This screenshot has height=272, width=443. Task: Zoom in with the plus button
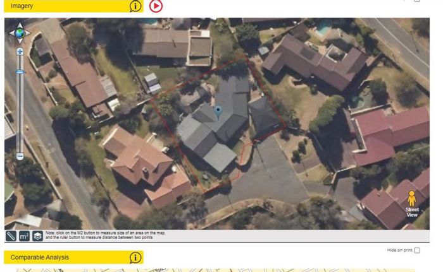click(x=20, y=51)
